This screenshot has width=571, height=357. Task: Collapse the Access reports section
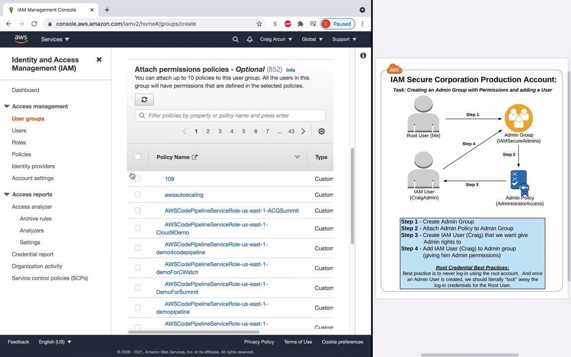coord(6,194)
